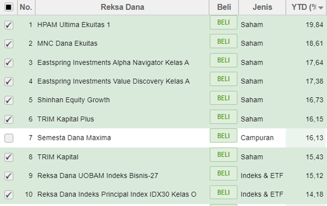The height and width of the screenshot is (206, 327).
Task: Click the Beli column header
Action: [x=224, y=7]
